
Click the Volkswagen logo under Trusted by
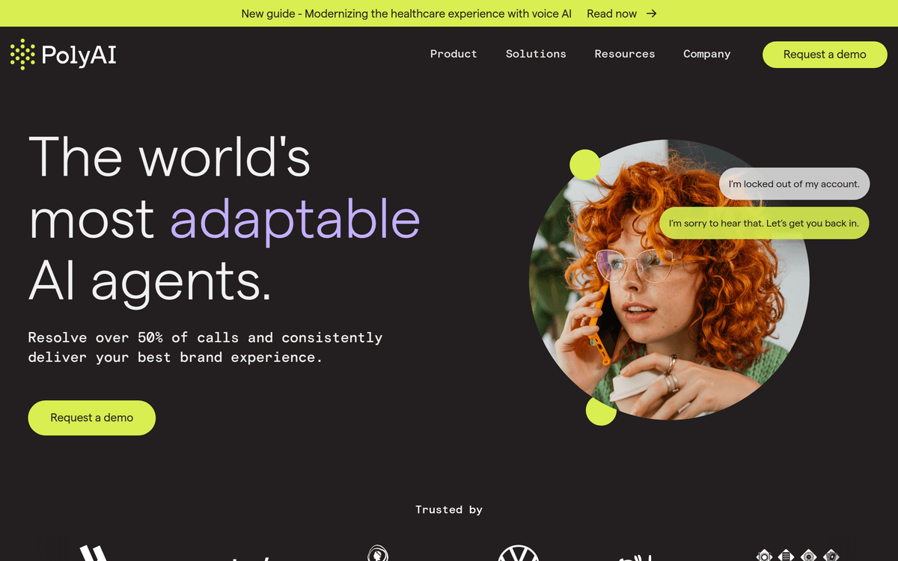(x=519, y=554)
